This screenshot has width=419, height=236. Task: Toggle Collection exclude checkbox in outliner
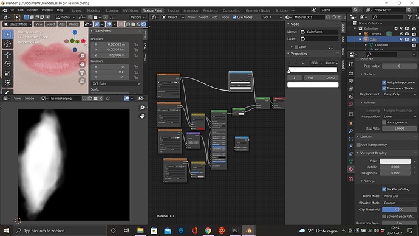(396, 29)
